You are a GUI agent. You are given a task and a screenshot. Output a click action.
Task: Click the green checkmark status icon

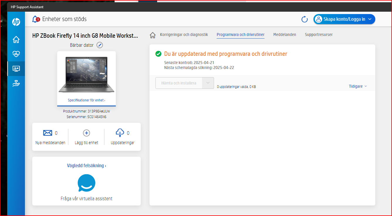[158, 54]
